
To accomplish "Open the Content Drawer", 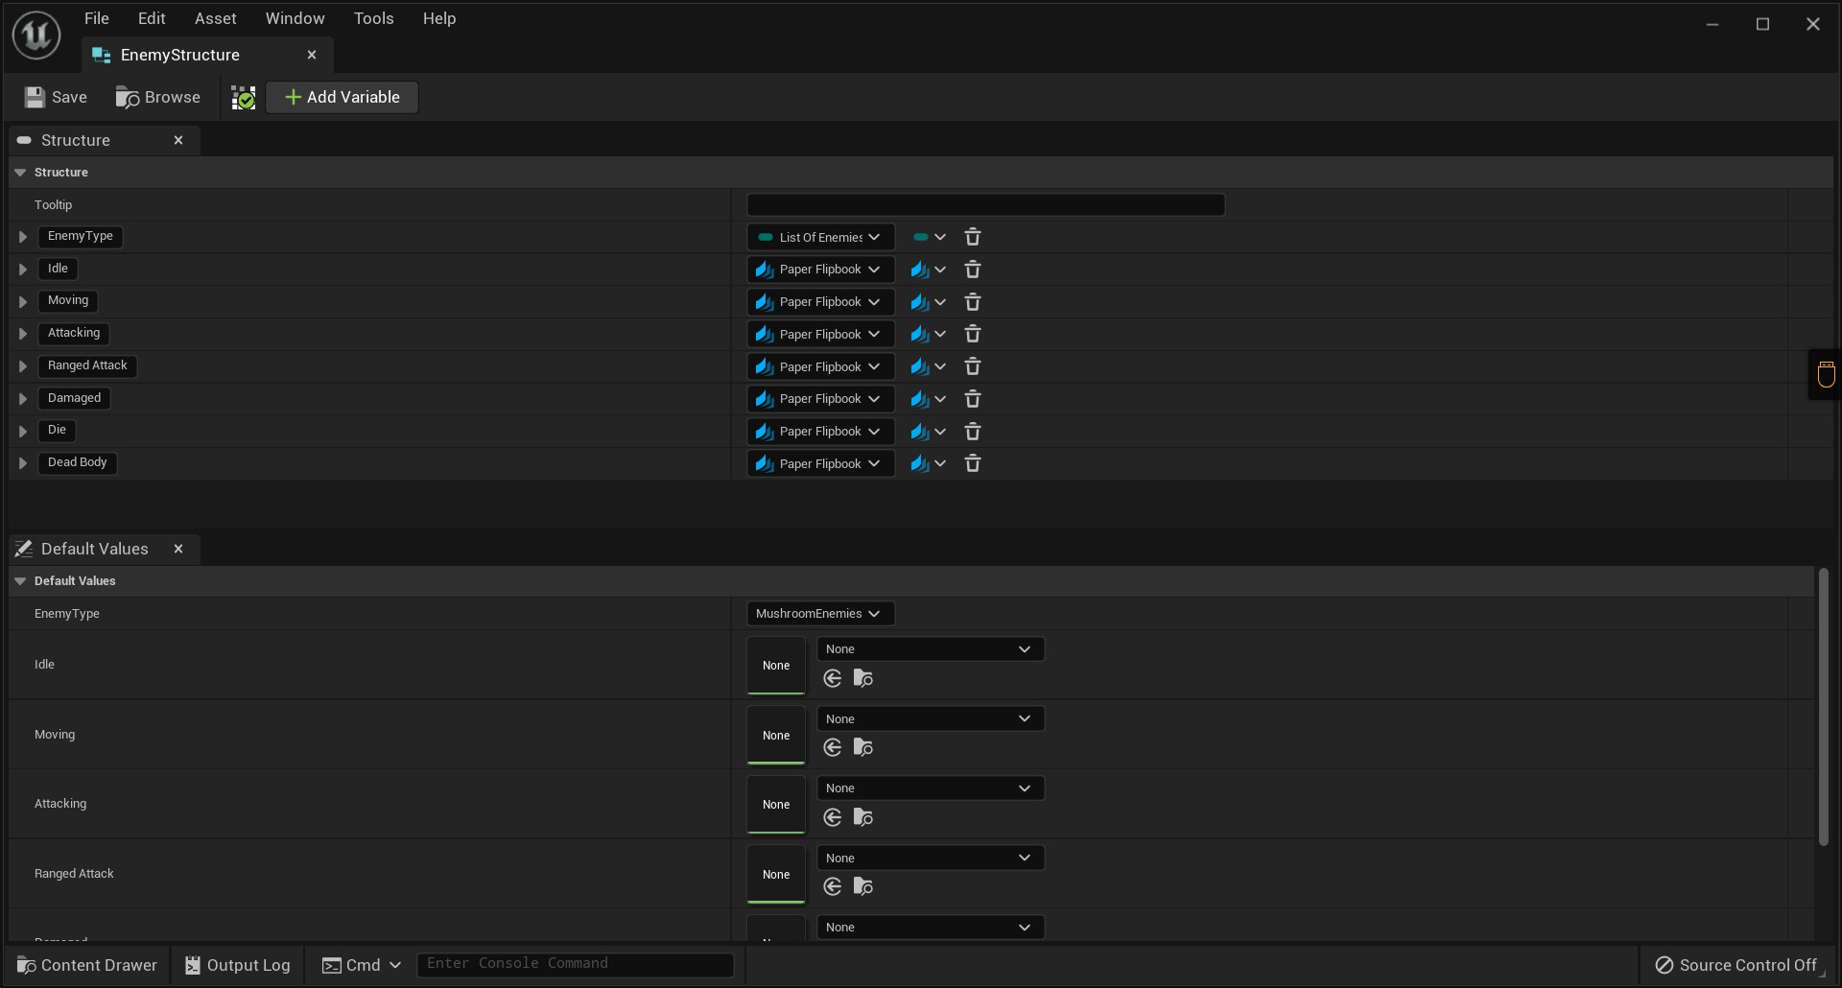I will tap(87, 965).
